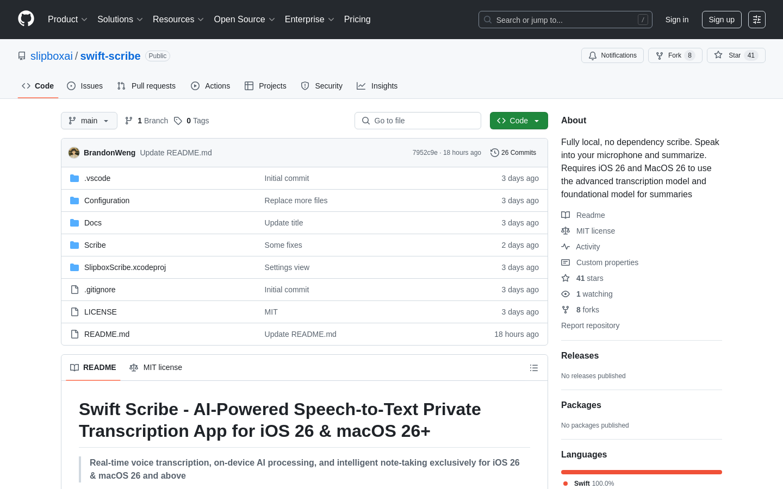
Task: Open the Releases heading link
Action: pyautogui.click(x=580, y=356)
